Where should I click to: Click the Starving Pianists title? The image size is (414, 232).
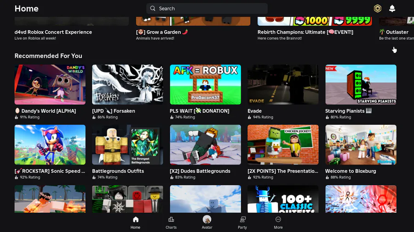[348, 111]
